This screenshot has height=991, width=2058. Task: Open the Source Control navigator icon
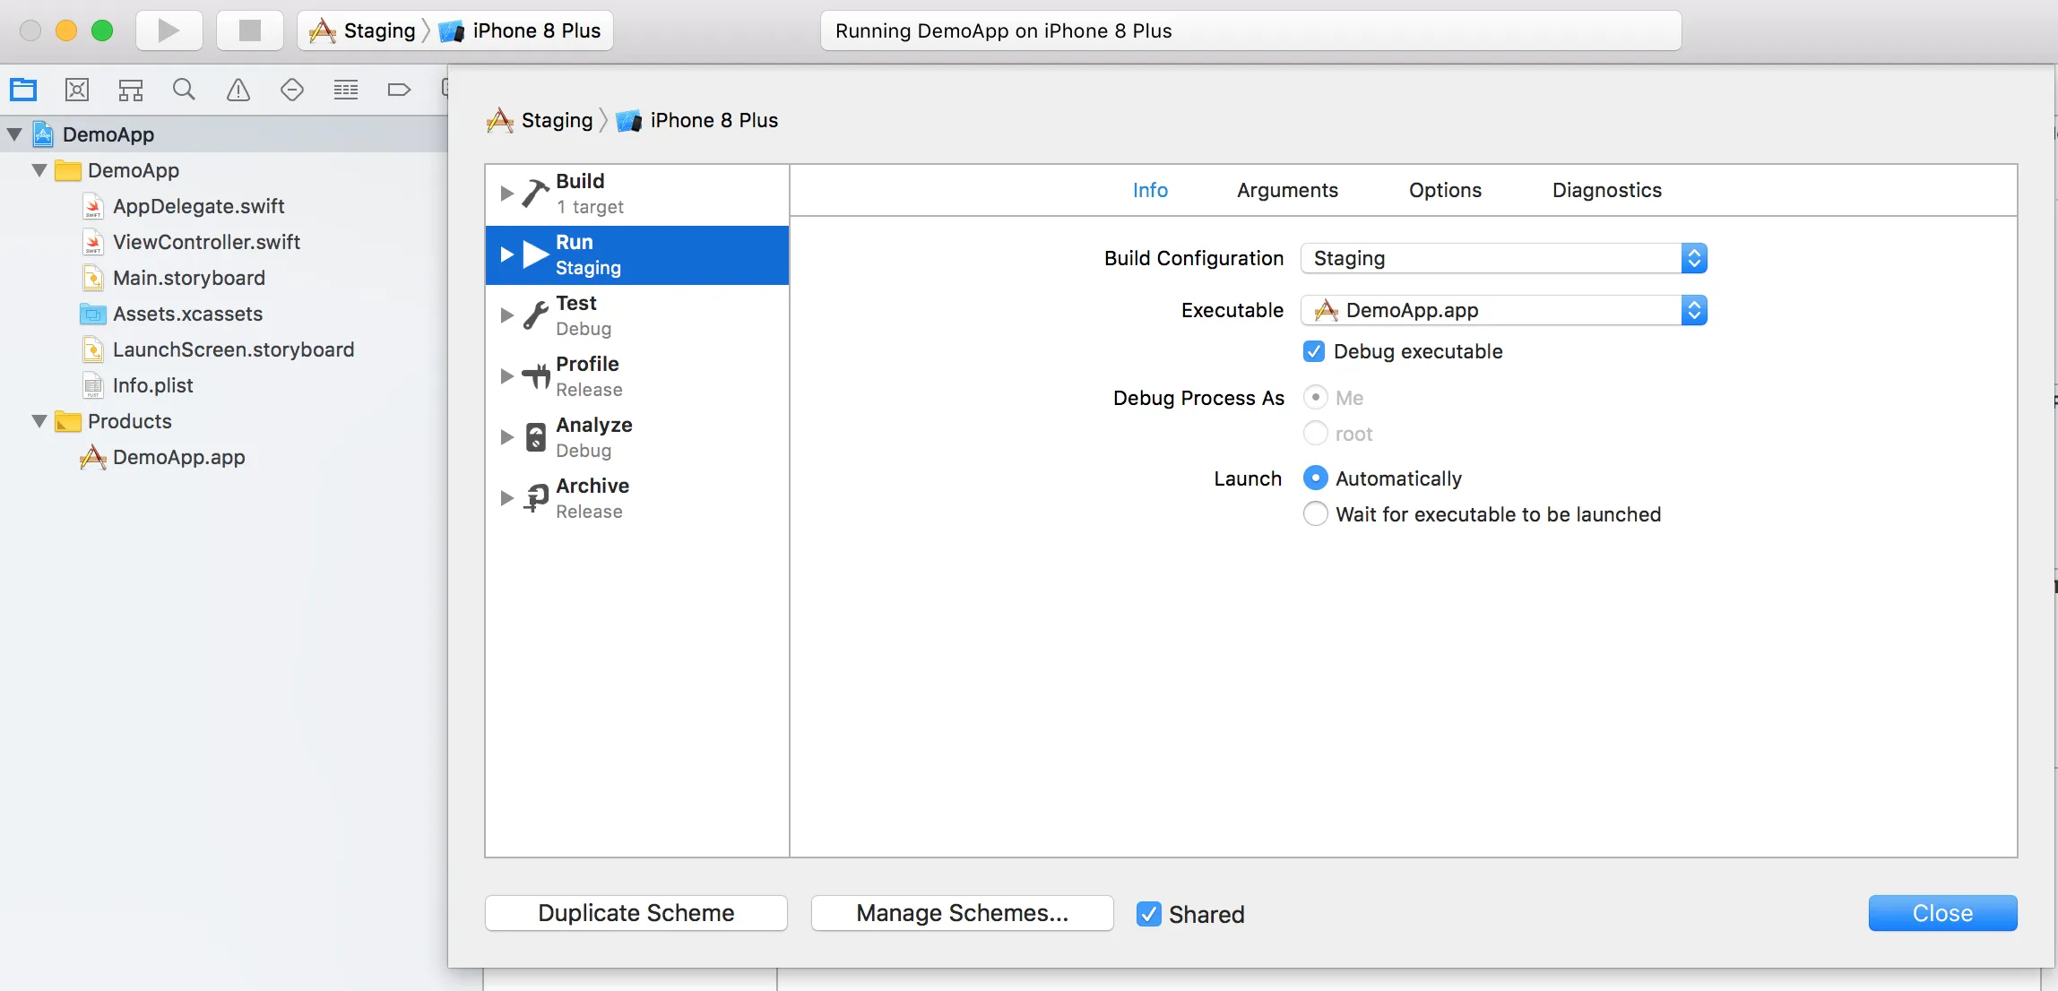(77, 90)
